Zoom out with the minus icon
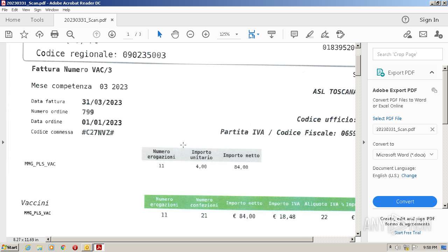The height and width of the screenshot is (252, 448). click(190, 34)
